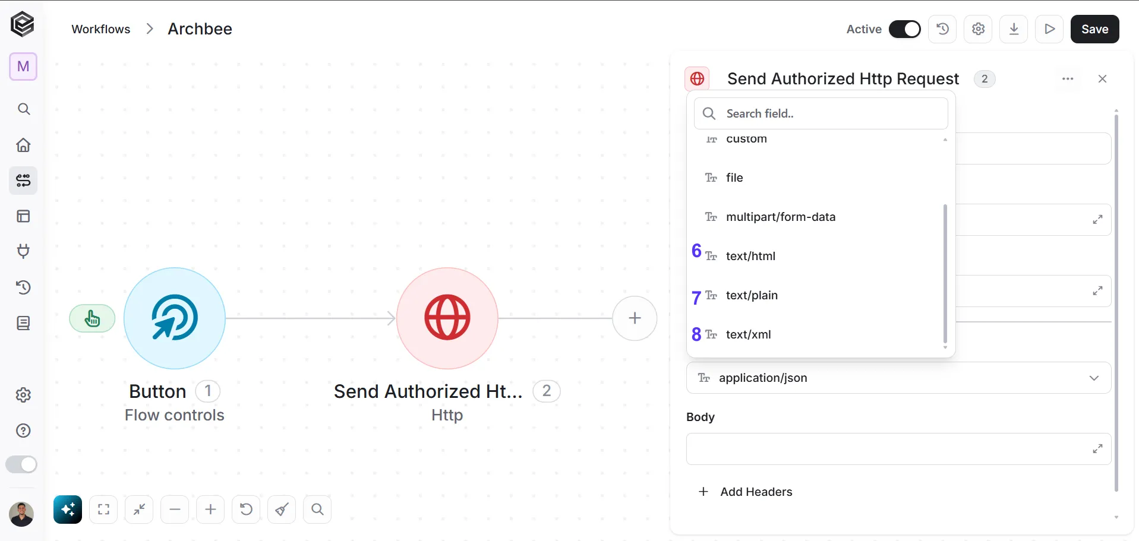Open the plug integrations sidebar icon

pyautogui.click(x=23, y=251)
